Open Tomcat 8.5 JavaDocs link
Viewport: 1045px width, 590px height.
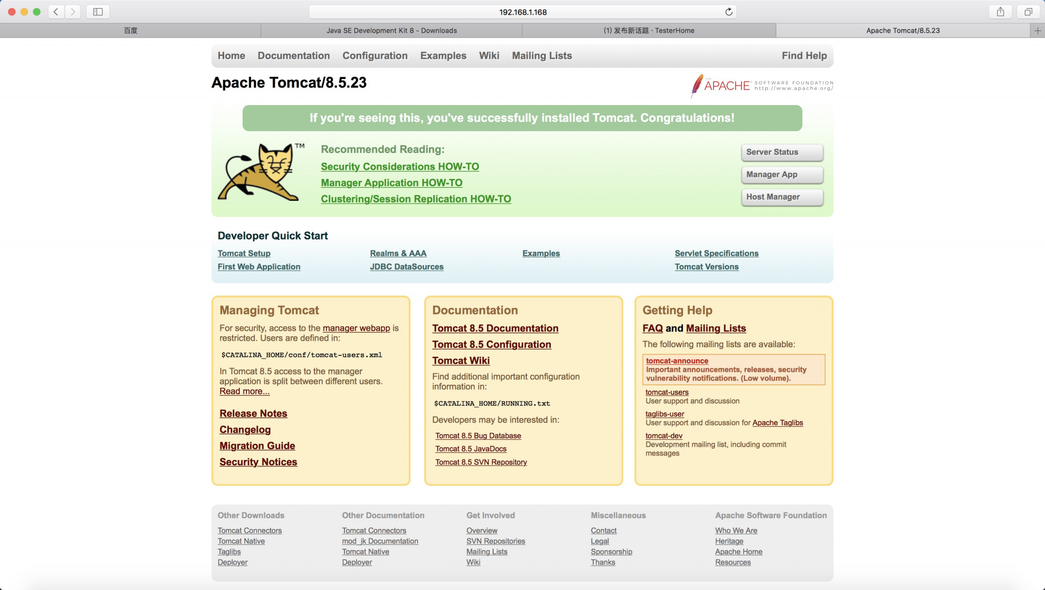[x=471, y=449]
